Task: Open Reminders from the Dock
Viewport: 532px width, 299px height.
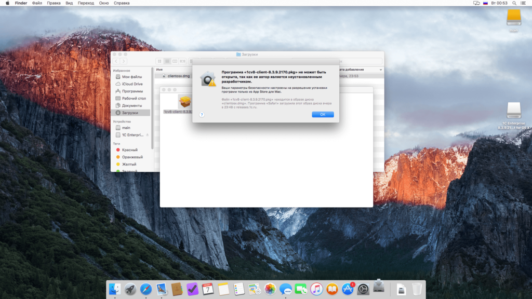Action: click(239, 289)
